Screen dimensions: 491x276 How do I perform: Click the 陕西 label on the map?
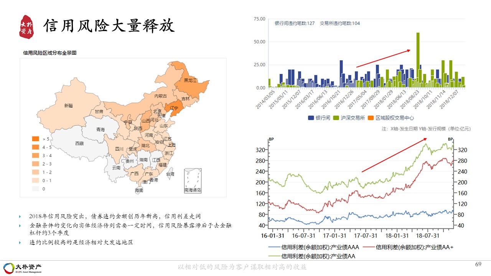pos(138,128)
